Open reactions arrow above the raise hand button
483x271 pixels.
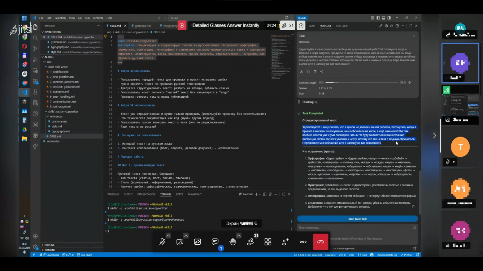tap(239, 235)
